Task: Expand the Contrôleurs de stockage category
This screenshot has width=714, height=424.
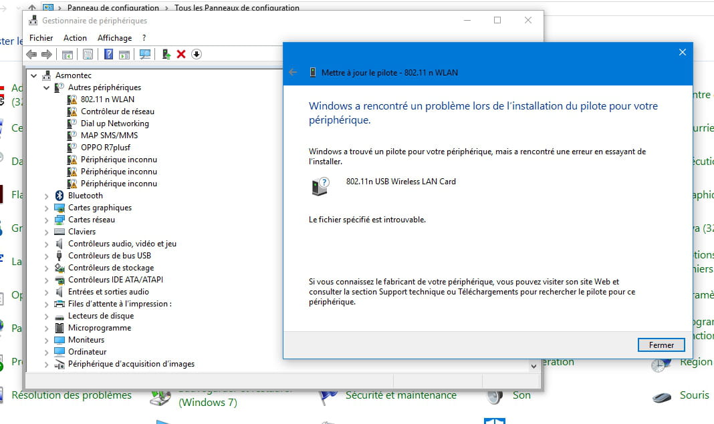Action: point(46,268)
